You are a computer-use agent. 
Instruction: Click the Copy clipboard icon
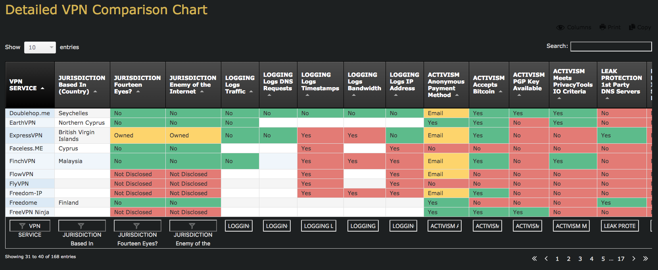[632, 27]
